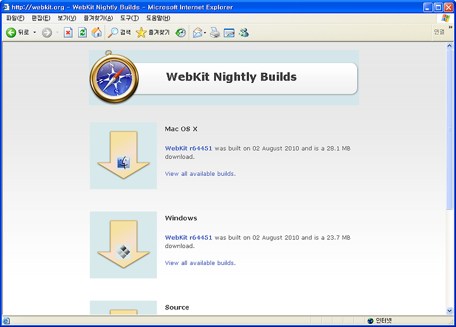Click the Print icon

(215, 32)
